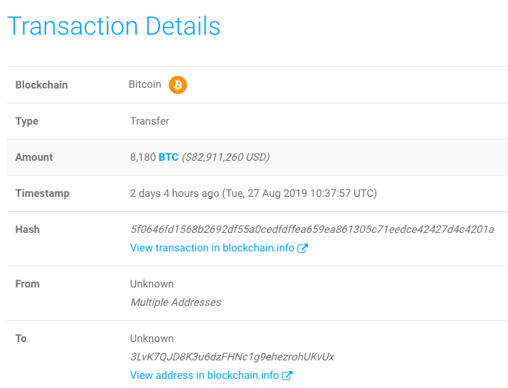The image size is (508, 388).
Task: Click the Transfer type value
Action: click(x=149, y=121)
